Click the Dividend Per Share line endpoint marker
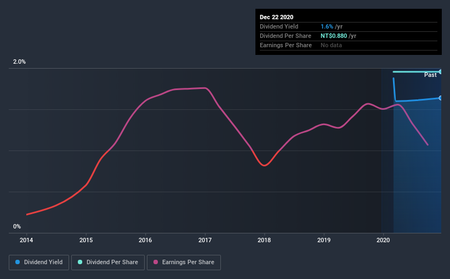Viewport: 450px width, 279px height. (x=441, y=72)
